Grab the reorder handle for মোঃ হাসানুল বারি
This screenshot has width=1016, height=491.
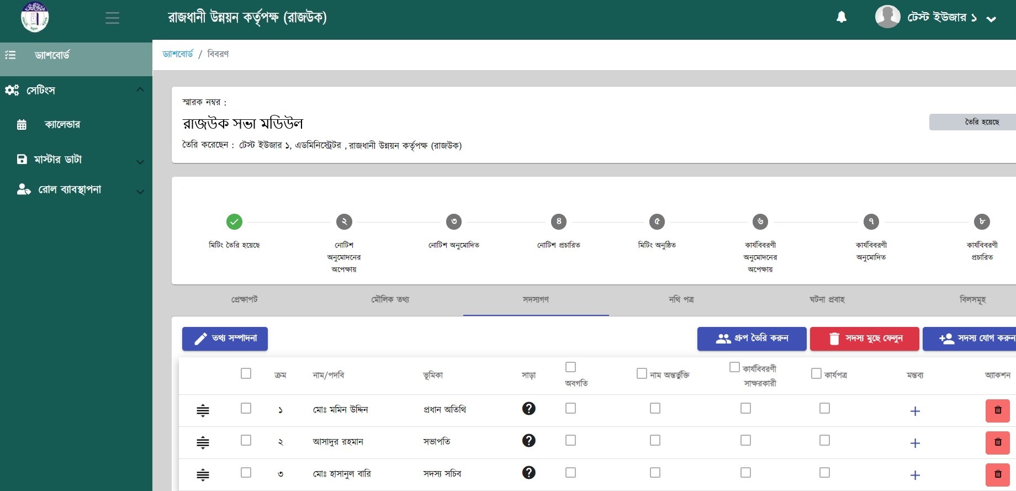(203, 474)
